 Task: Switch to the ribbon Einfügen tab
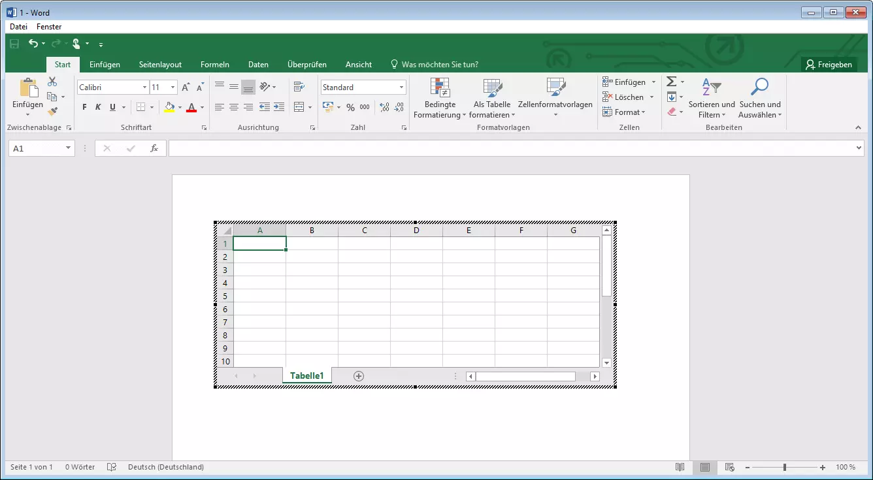pyautogui.click(x=105, y=65)
